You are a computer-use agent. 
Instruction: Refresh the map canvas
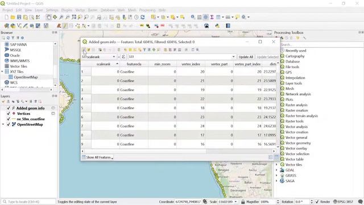143,17
